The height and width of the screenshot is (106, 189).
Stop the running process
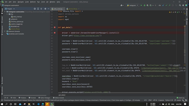(155, 5)
